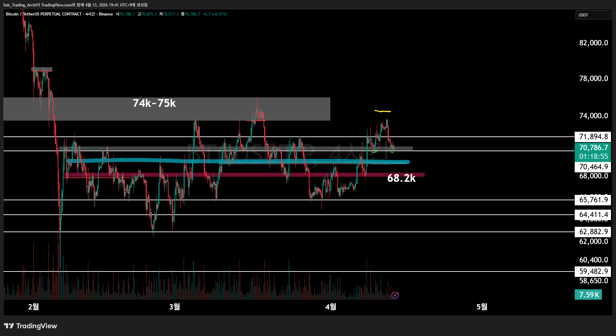The image size is (616, 336).
Task: Click the 68,000.0 axis price
Action: point(594,176)
